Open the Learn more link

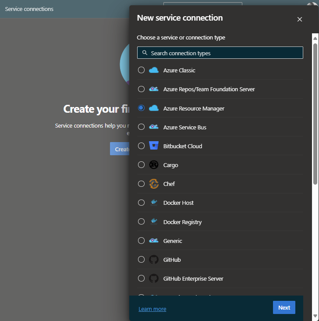pos(152,309)
